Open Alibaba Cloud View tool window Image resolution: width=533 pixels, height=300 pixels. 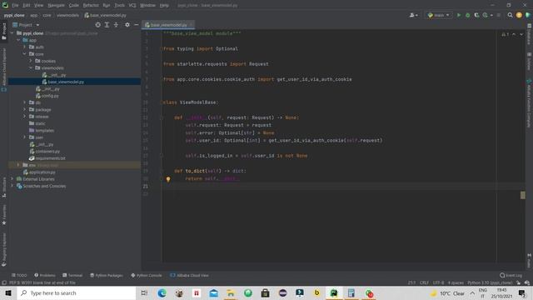(x=189, y=275)
